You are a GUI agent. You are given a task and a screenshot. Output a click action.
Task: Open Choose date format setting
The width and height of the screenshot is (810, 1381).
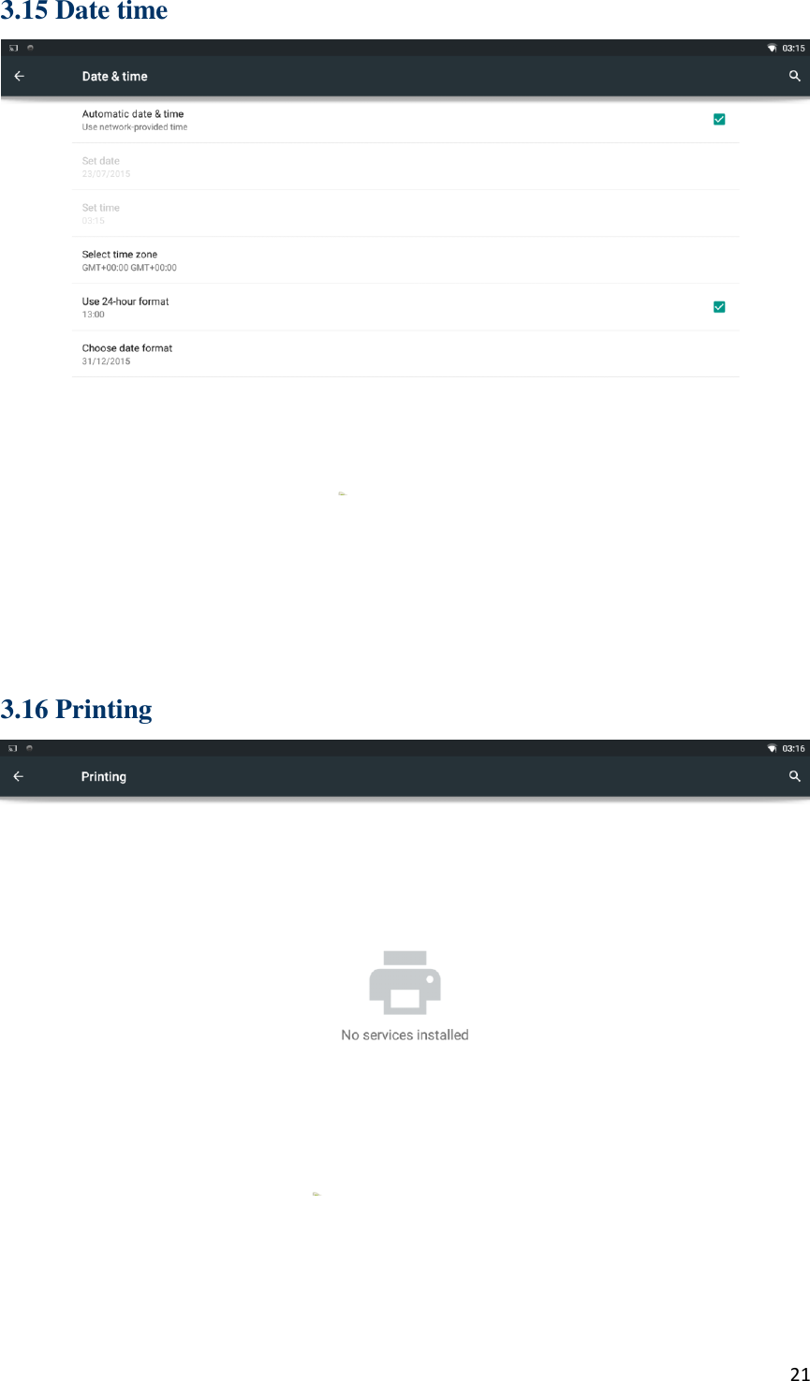pyautogui.click(x=405, y=354)
